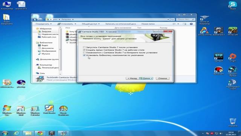Image resolution: width=241 pixels, height=136 pixels.
Task: Select 'Недавние места' in navigation pane
Action: pos(50,34)
